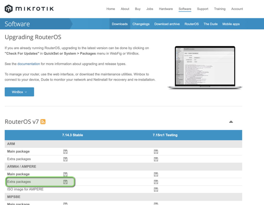Viewport: 264px width, 205px height.
Task: Switch to the Download archive tab
Action: (x=167, y=24)
